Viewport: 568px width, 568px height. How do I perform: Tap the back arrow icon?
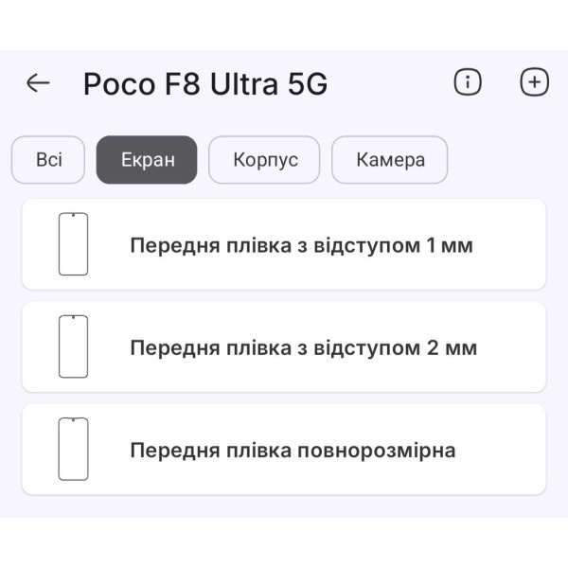point(38,83)
